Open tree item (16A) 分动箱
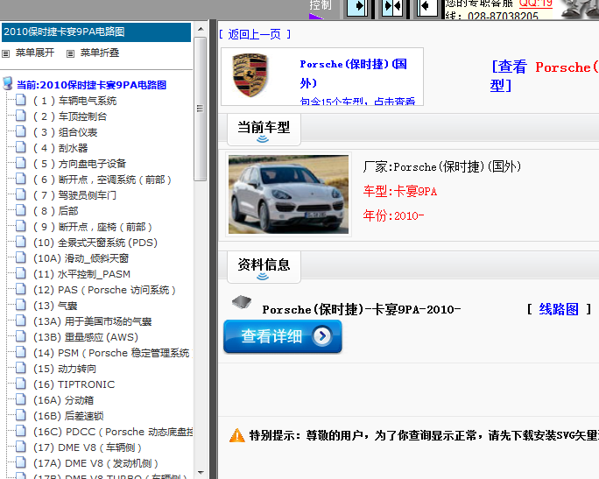Screen dimensions: 599x479 [63, 400]
